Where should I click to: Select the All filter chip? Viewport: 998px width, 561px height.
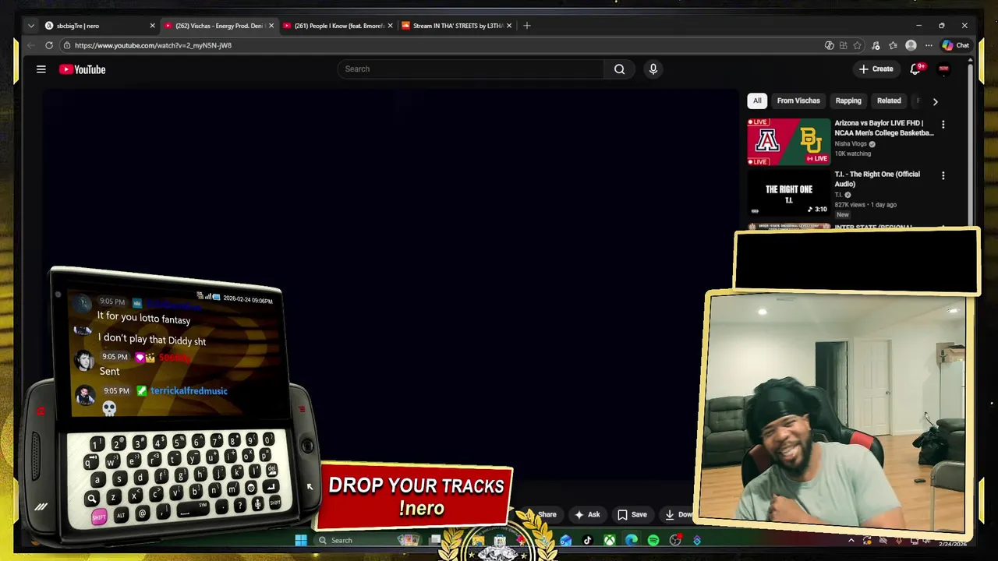(757, 101)
